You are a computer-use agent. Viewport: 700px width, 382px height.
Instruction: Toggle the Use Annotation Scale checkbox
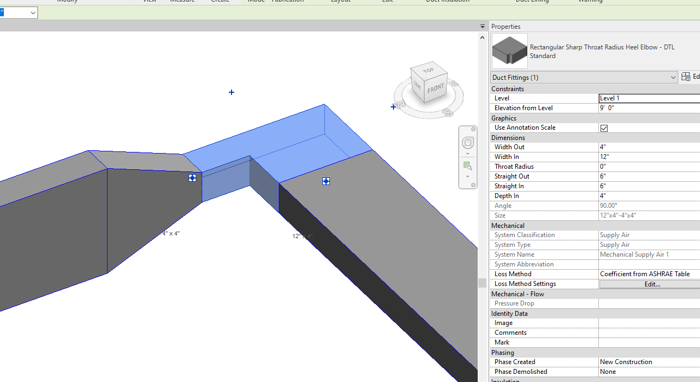pos(604,128)
